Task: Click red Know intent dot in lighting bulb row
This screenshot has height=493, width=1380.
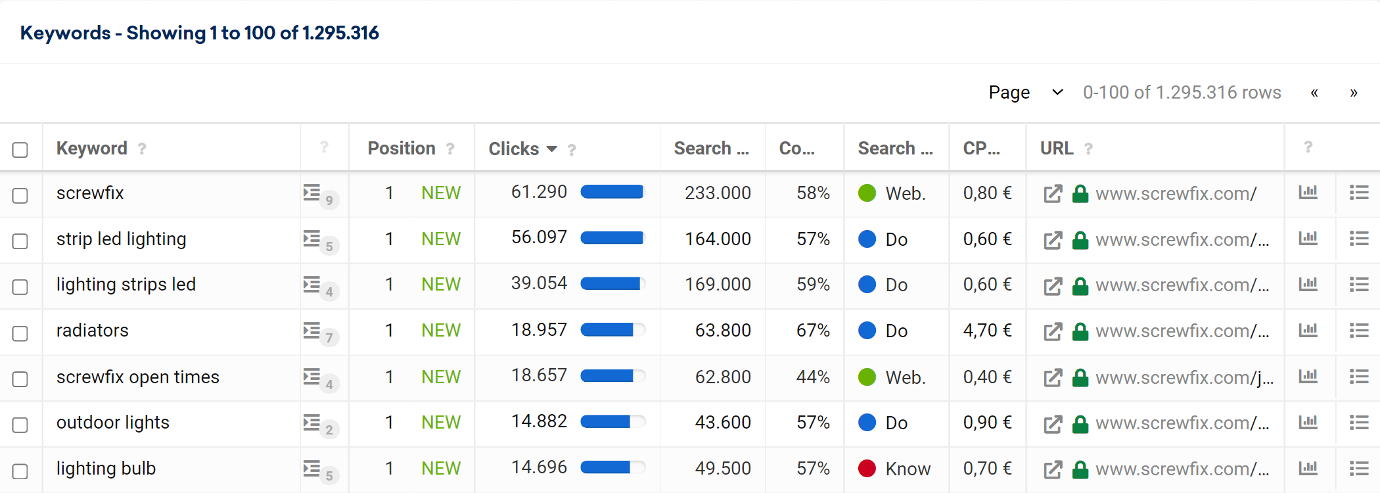Action: pyautogui.click(x=867, y=468)
